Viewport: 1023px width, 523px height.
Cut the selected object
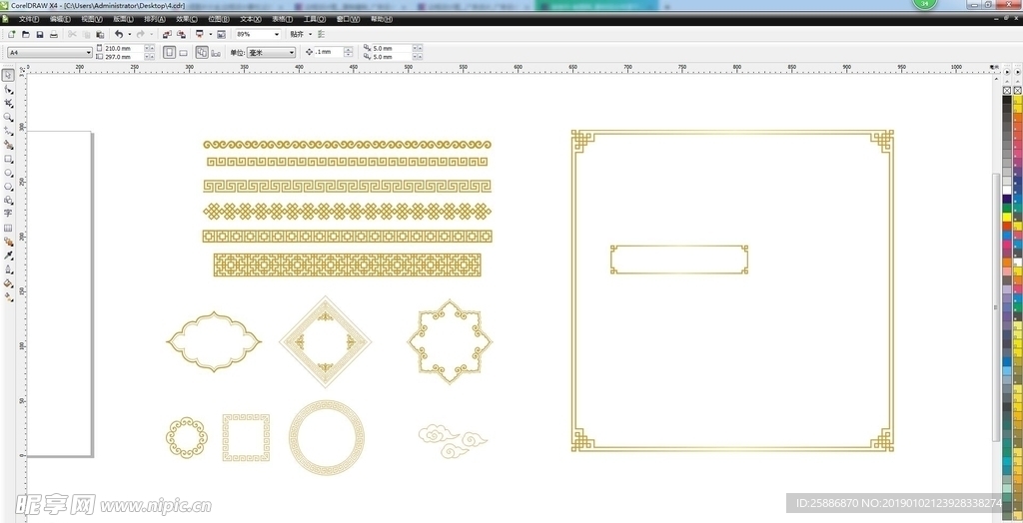point(72,34)
